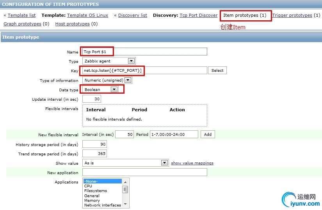Open the Template list link
The height and width of the screenshot is (210, 322).
coord(21,15)
